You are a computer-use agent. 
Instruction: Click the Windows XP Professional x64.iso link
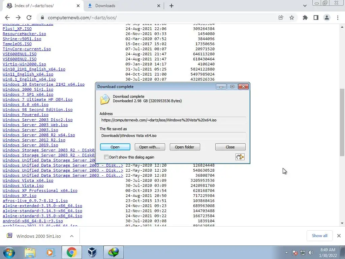point(40,191)
